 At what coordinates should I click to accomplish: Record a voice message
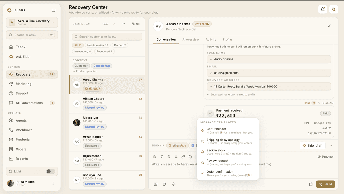[174, 184]
